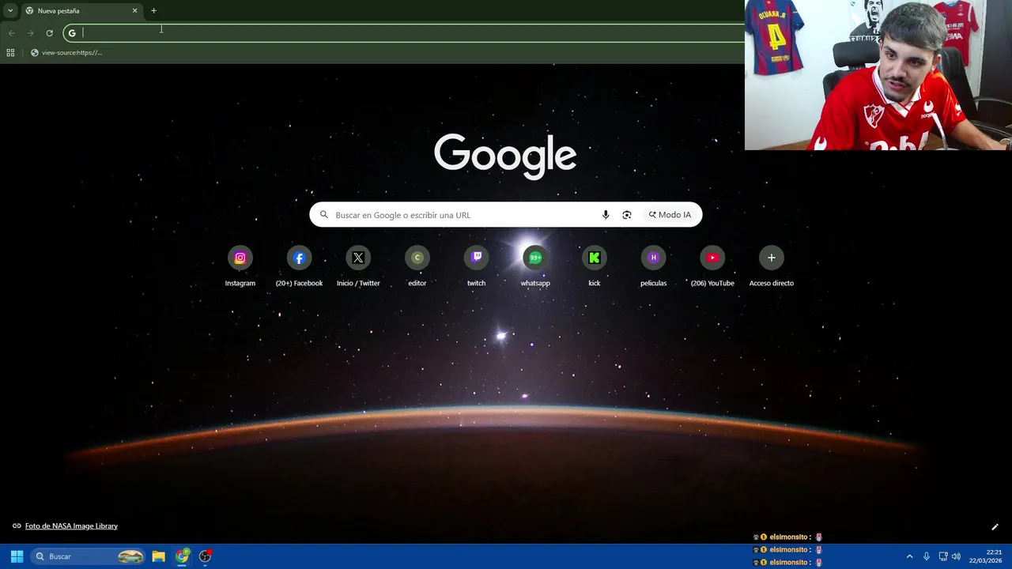Show hidden system tray icons
The width and height of the screenshot is (1012, 569).
(x=909, y=556)
